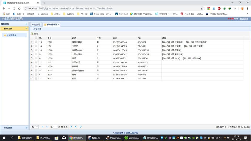The width and height of the screenshot is (251, 141).
Task: Jump to the last page arrow
Action: point(76,127)
